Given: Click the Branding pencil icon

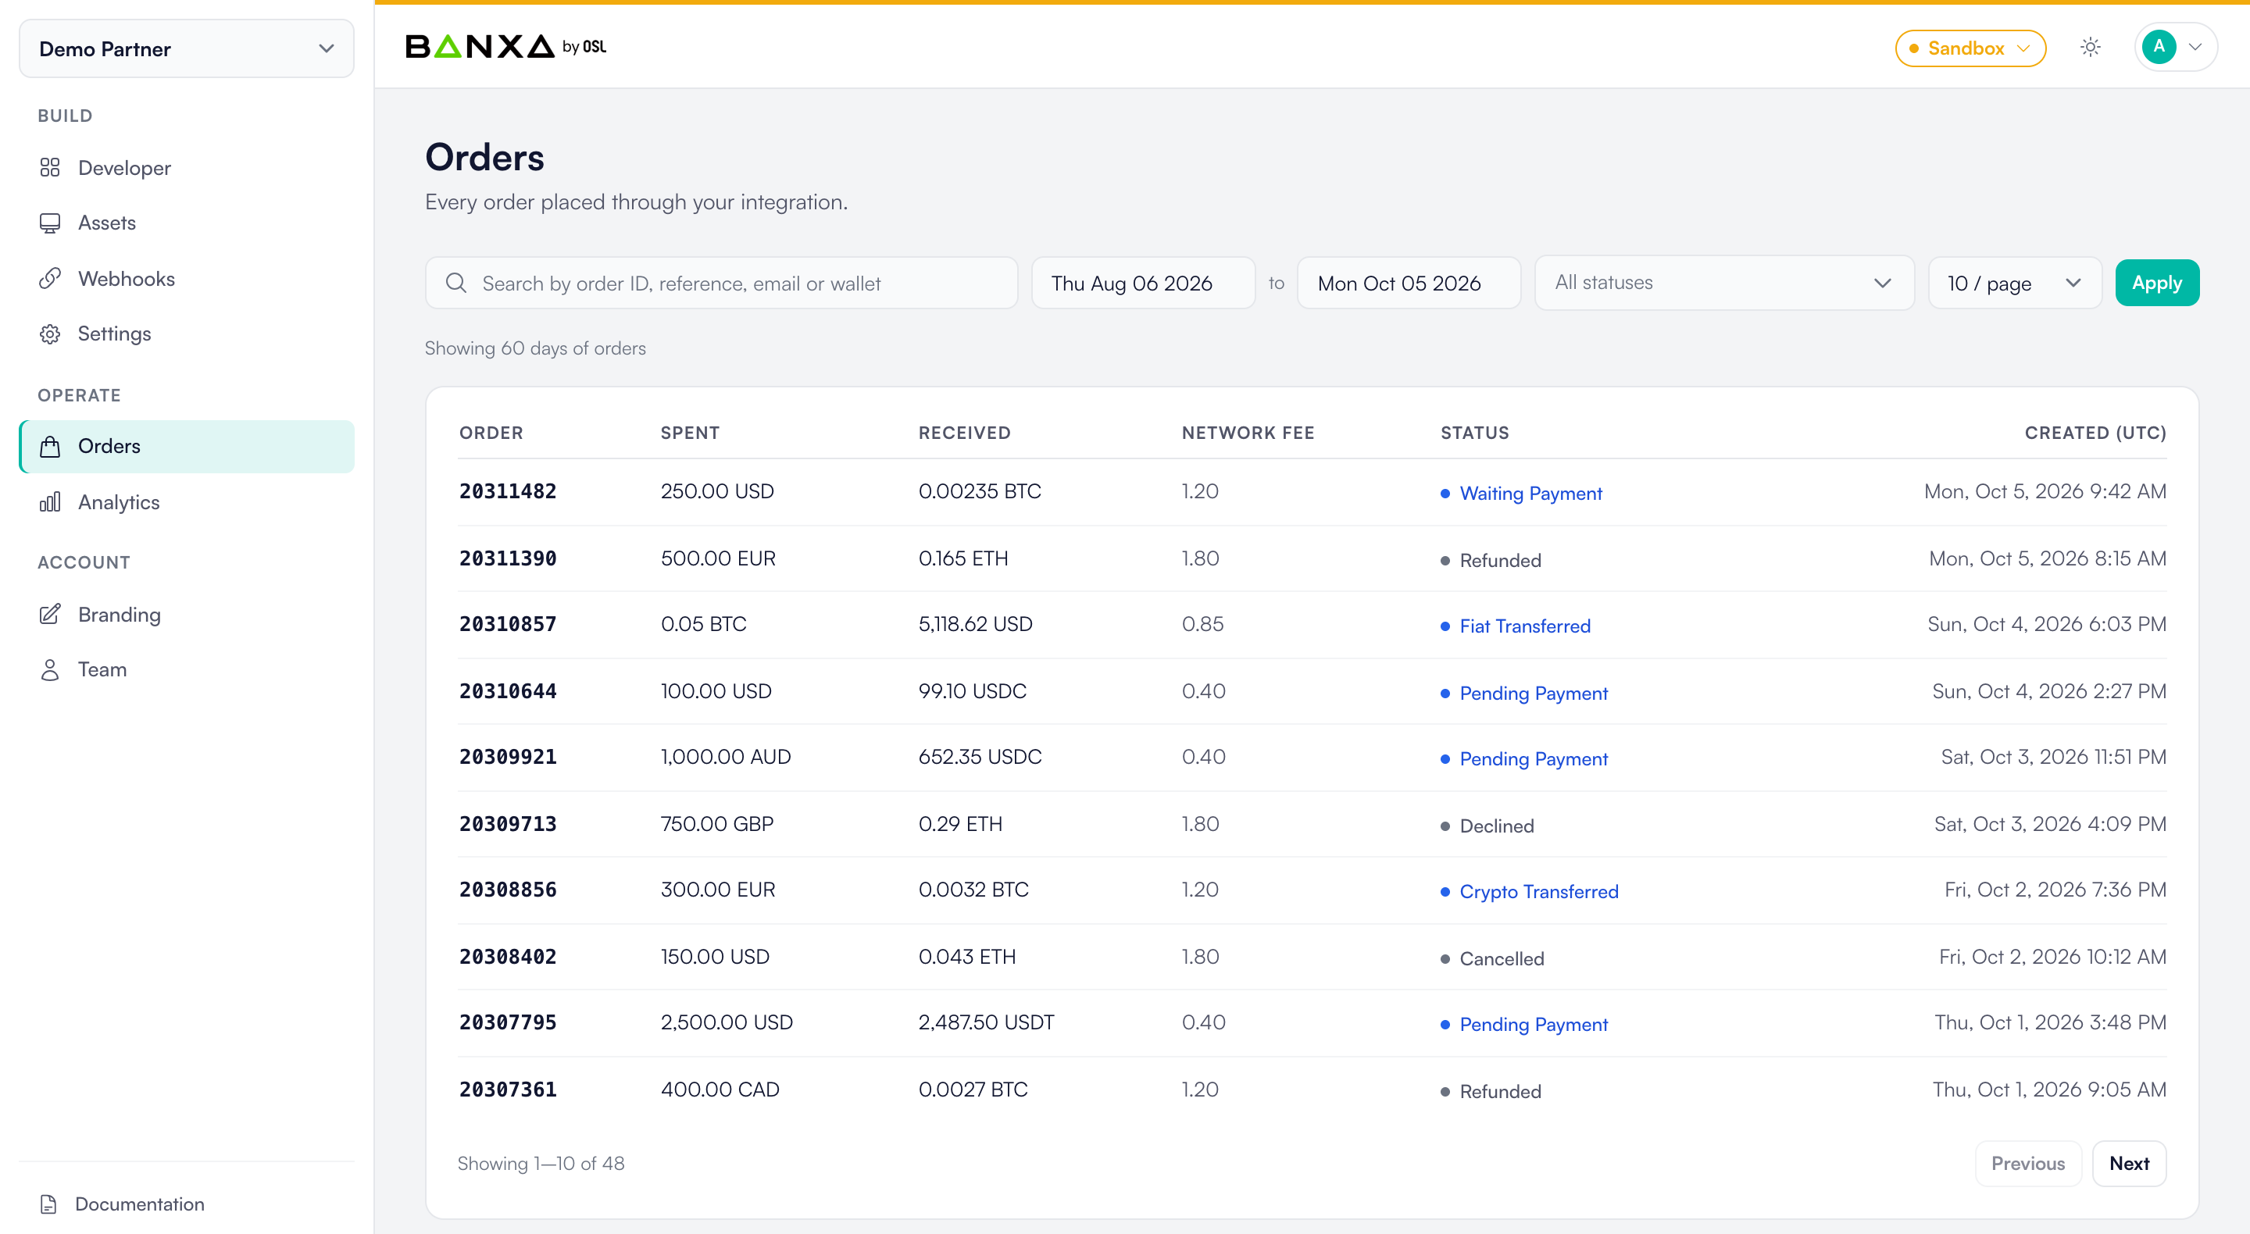Looking at the screenshot, I should point(50,614).
